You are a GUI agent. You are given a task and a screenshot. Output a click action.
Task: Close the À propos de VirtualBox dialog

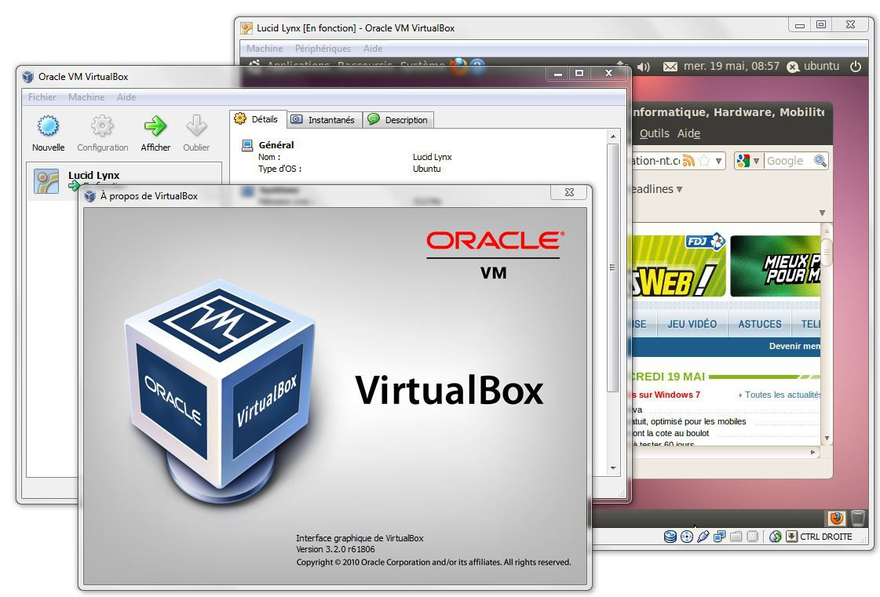tap(569, 192)
